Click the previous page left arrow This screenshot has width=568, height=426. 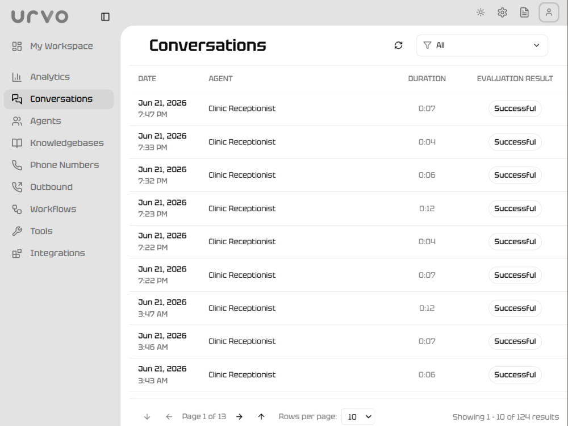169,416
